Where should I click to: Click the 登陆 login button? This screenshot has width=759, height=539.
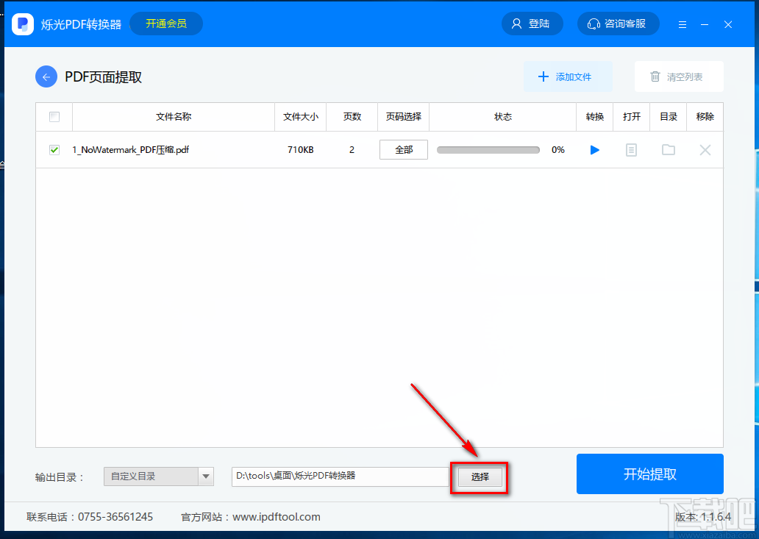tap(532, 24)
